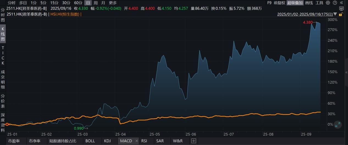The height and width of the screenshot is (145, 348).
Task: Click the date range 2025/01/02-2025/09/16 link
Action: click(x=305, y=14)
